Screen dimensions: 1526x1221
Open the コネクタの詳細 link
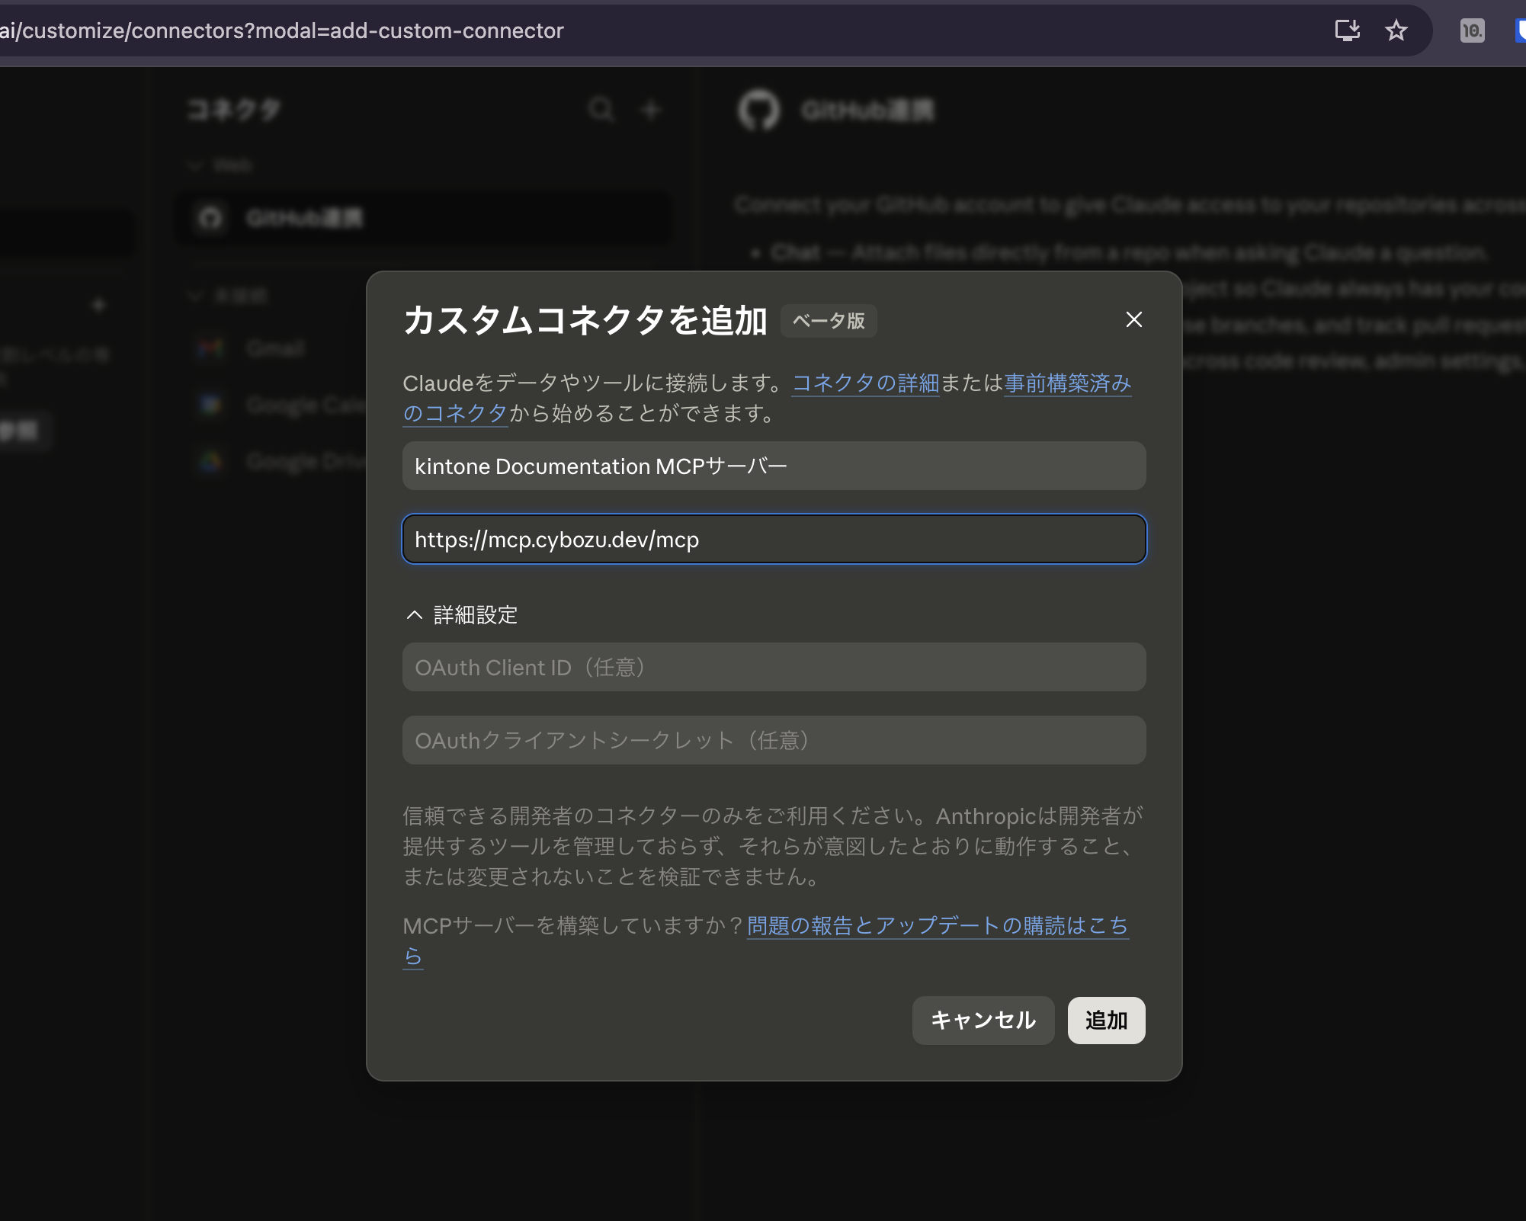coord(865,383)
